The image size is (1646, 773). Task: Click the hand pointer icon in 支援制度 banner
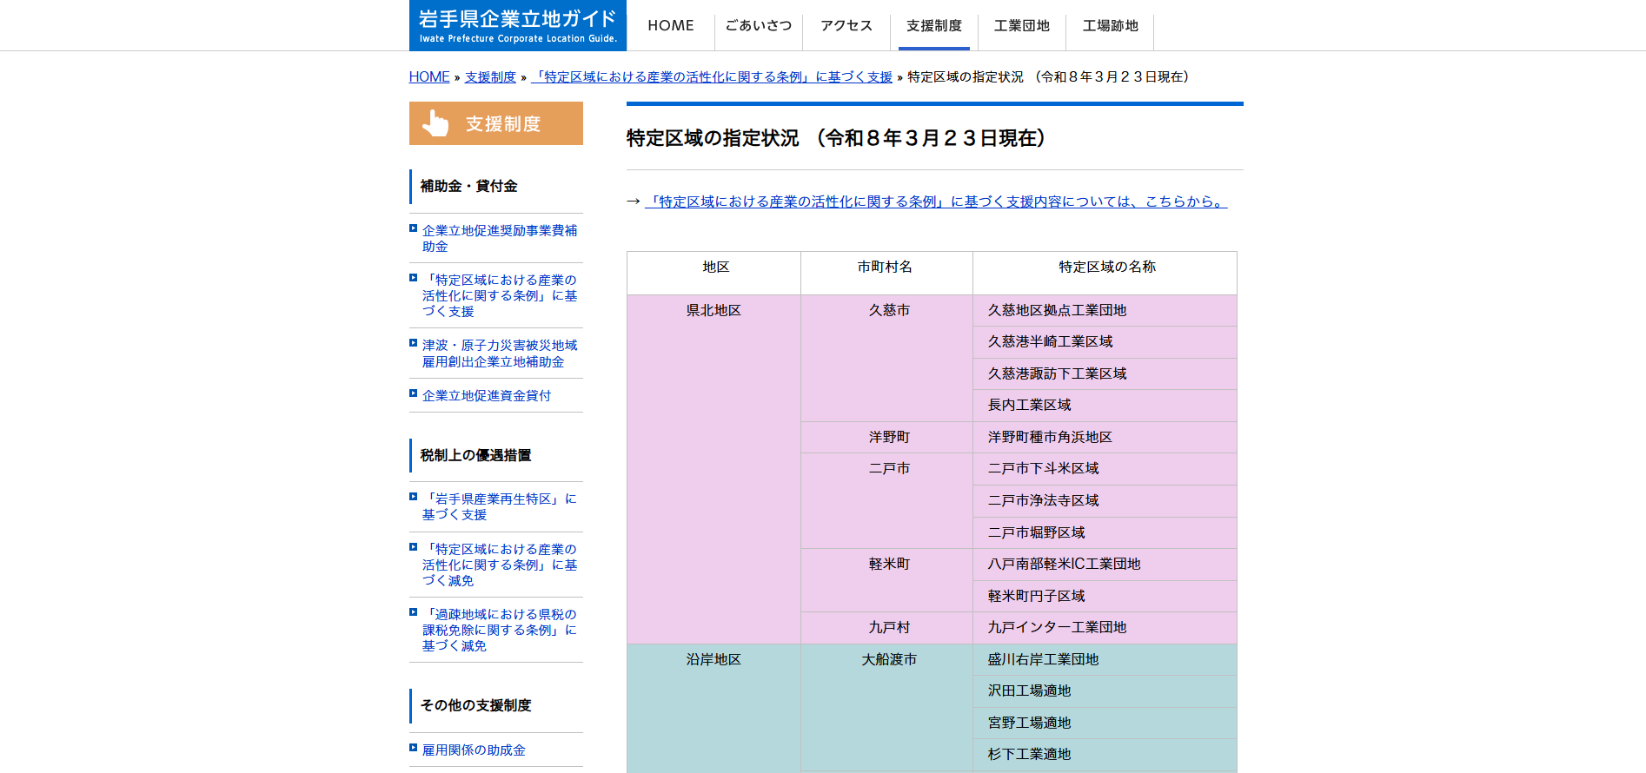pos(435,123)
